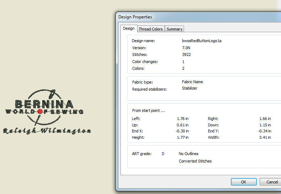Viewport: 281px width, 194px height.
Task: Click the End Y value -0.34 in
Action: pyautogui.click(x=265, y=131)
